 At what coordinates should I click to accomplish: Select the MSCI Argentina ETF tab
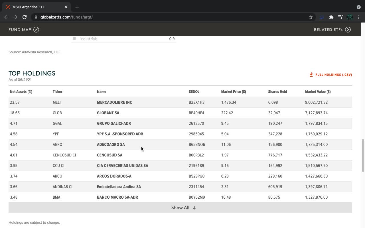(36, 7)
